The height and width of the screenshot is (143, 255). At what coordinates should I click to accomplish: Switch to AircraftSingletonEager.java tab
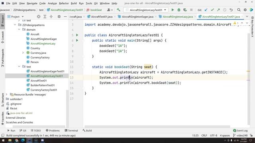pos(137,17)
